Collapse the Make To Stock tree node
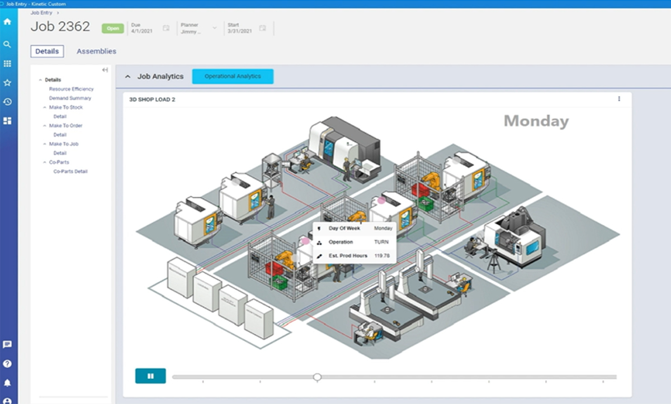Image resolution: width=671 pixels, height=404 pixels. click(x=45, y=107)
